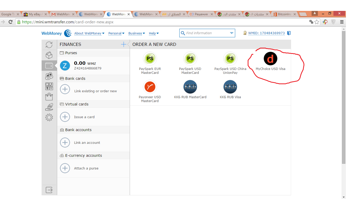
Task: Open the services grid sidebar icon
Action: (49, 86)
